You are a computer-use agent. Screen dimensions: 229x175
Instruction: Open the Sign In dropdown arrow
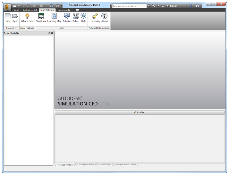(x=187, y=6)
